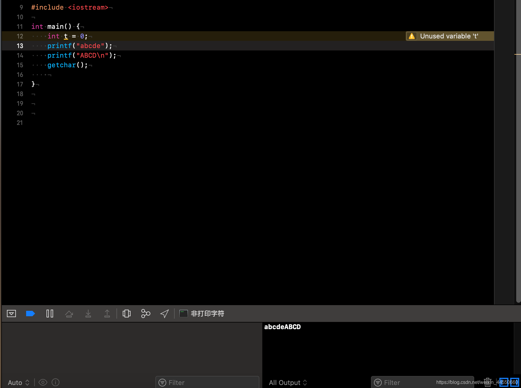Click the printf("abcde") statement
Image resolution: width=521 pixels, height=388 pixels.
tap(80, 46)
